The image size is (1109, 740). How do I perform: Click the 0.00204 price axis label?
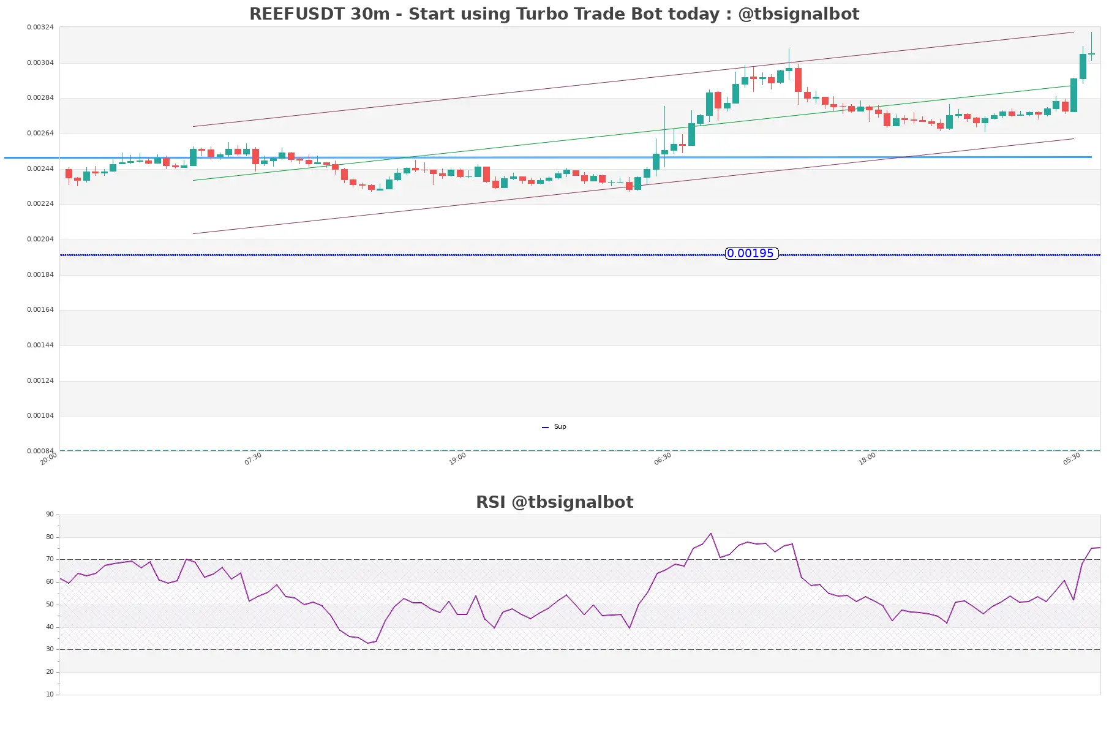click(x=40, y=240)
